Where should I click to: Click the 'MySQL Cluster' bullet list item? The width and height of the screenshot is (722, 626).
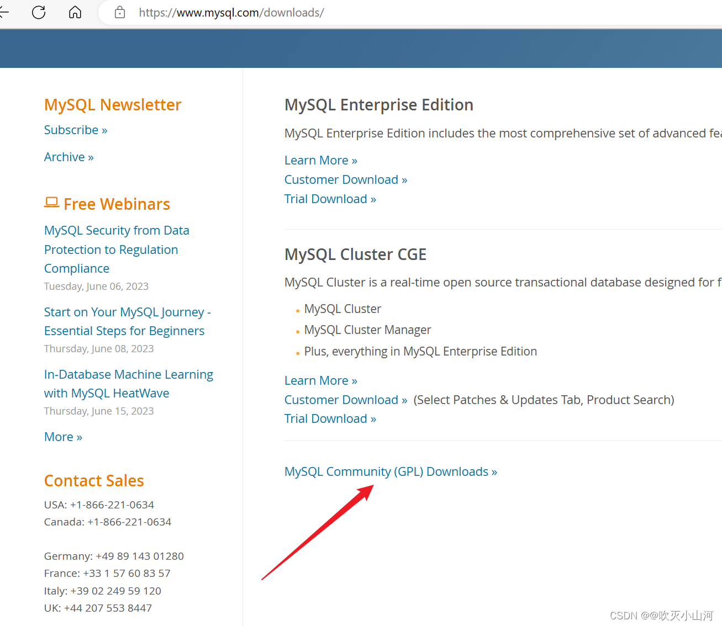click(x=342, y=309)
